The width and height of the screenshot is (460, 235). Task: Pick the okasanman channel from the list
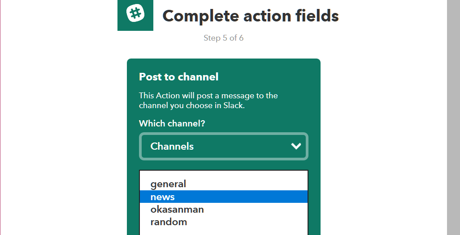click(177, 210)
